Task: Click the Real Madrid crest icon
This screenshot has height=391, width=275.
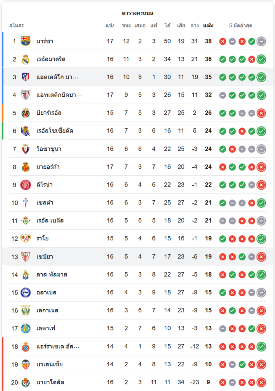Action: coord(26,59)
